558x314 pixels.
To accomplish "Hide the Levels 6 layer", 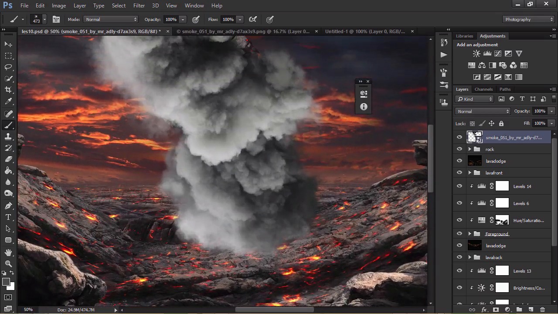I will (459, 203).
